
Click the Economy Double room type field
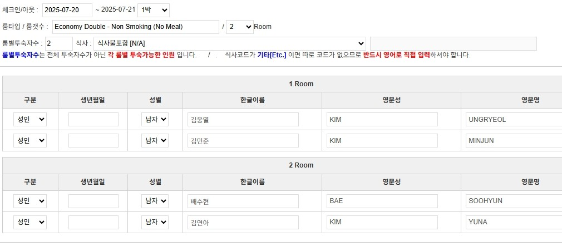tap(135, 27)
